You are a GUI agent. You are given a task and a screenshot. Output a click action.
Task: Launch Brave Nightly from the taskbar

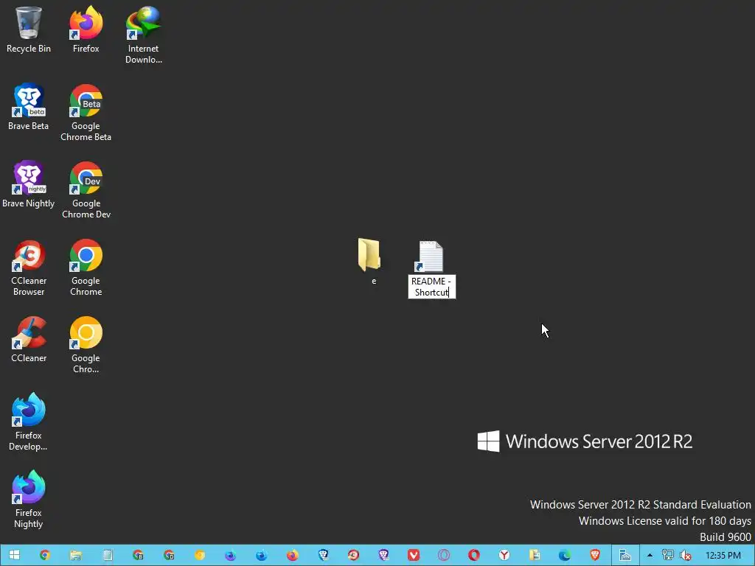[383, 556]
